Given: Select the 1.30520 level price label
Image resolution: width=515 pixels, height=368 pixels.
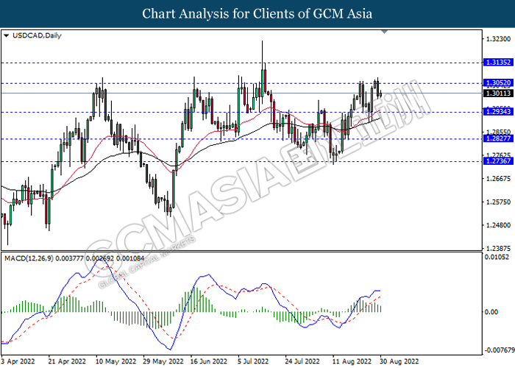Looking at the screenshot, I should (x=498, y=82).
